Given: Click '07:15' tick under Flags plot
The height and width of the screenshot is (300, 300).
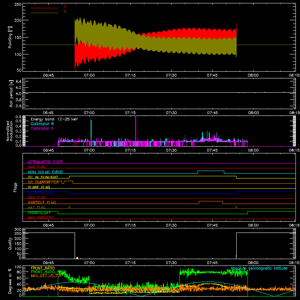Looking at the screenshot, I should point(130,225).
